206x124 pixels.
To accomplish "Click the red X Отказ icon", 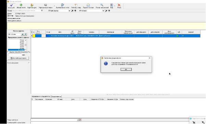I will [x=119, y=5].
